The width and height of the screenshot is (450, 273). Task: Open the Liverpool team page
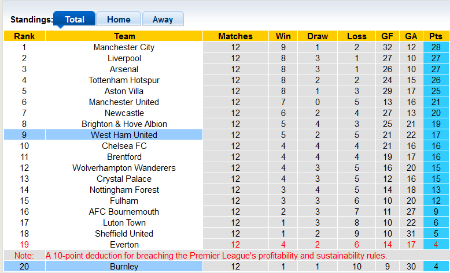pyautogui.click(x=124, y=58)
